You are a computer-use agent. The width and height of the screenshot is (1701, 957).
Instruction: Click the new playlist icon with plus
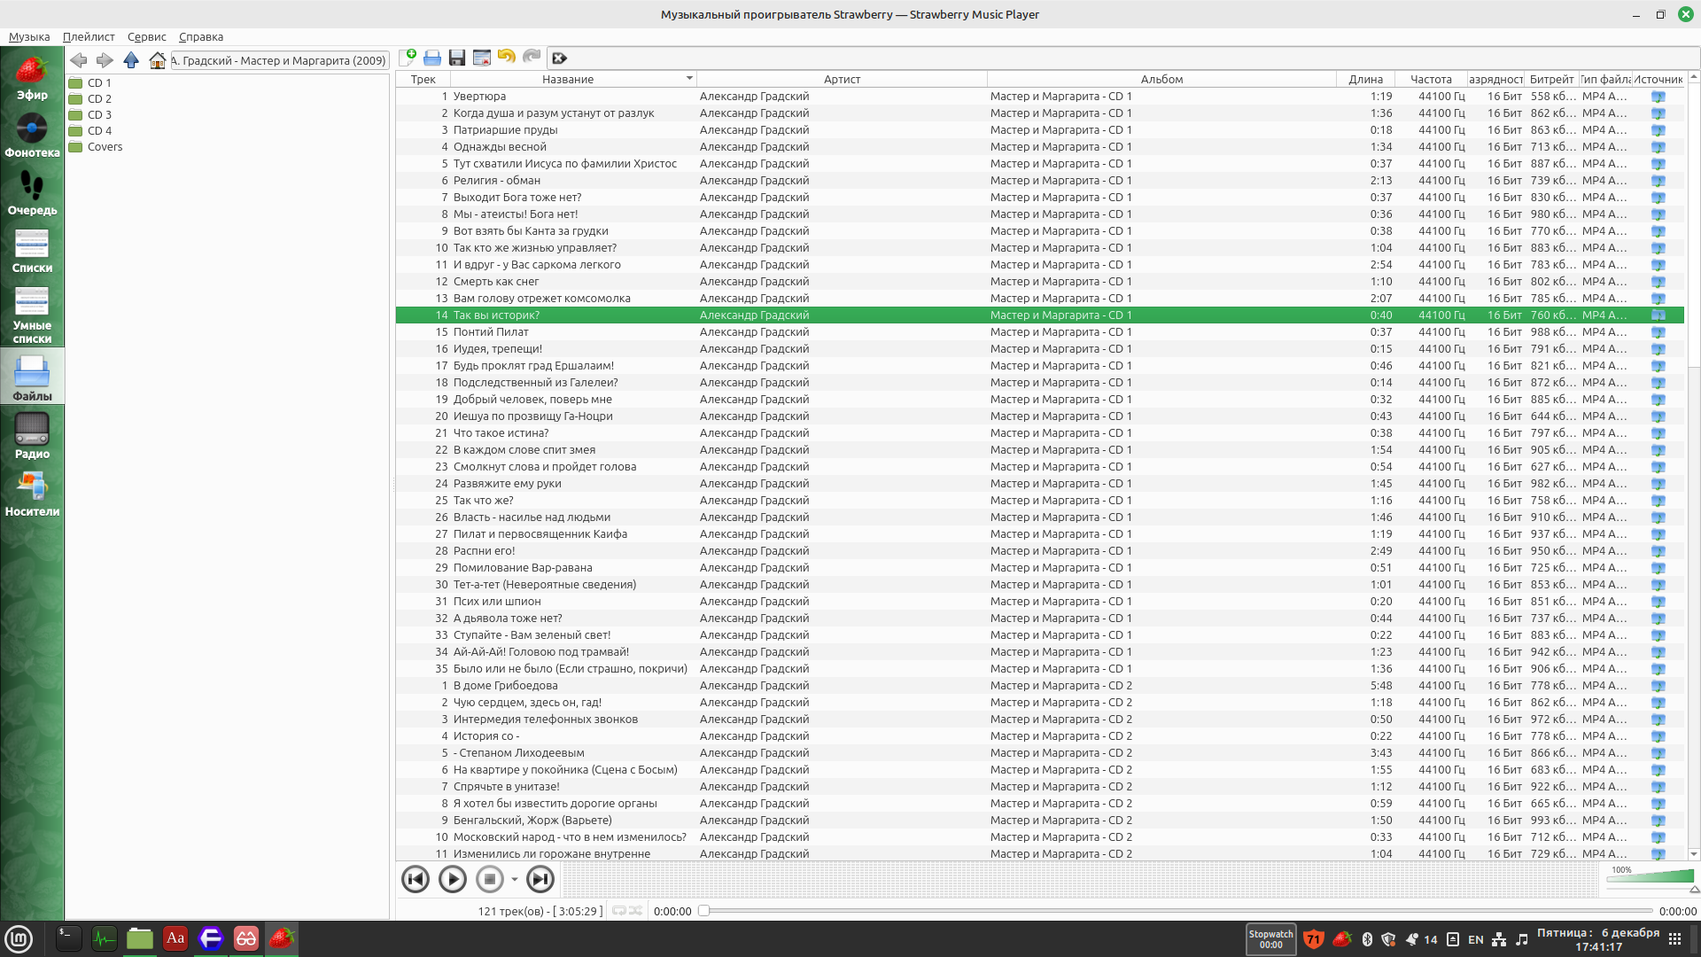(x=408, y=58)
